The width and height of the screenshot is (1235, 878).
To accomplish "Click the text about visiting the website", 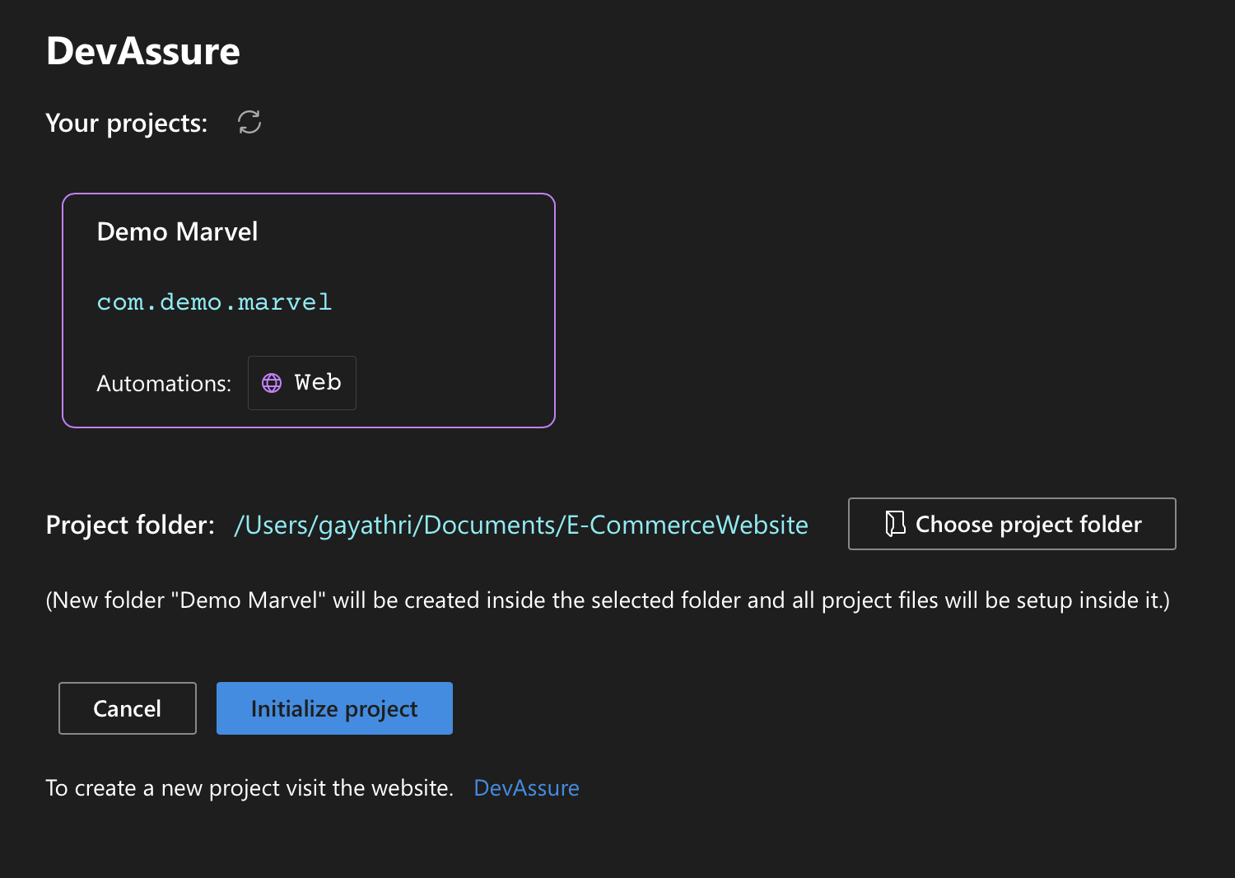I will pos(249,787).
